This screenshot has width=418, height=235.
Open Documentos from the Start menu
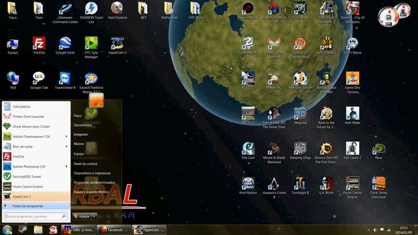[83, 125]
